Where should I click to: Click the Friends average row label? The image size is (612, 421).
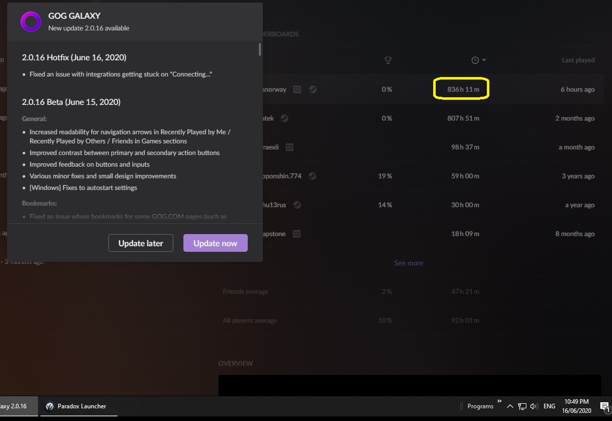[x=246, y=292]
